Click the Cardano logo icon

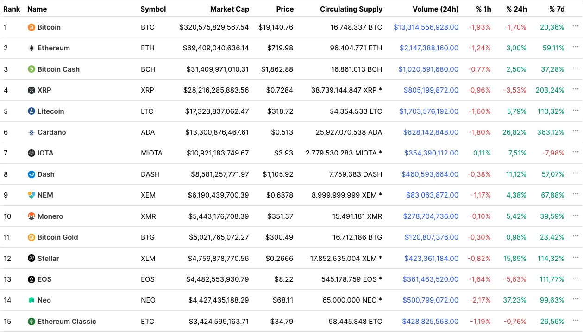tap(31, 132)
